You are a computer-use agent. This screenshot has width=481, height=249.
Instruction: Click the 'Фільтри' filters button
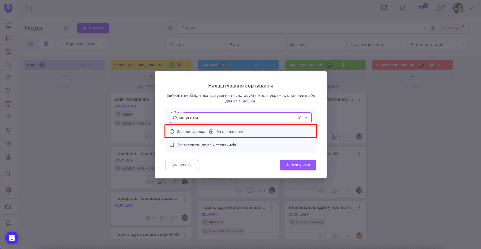(x=452, y=28)
